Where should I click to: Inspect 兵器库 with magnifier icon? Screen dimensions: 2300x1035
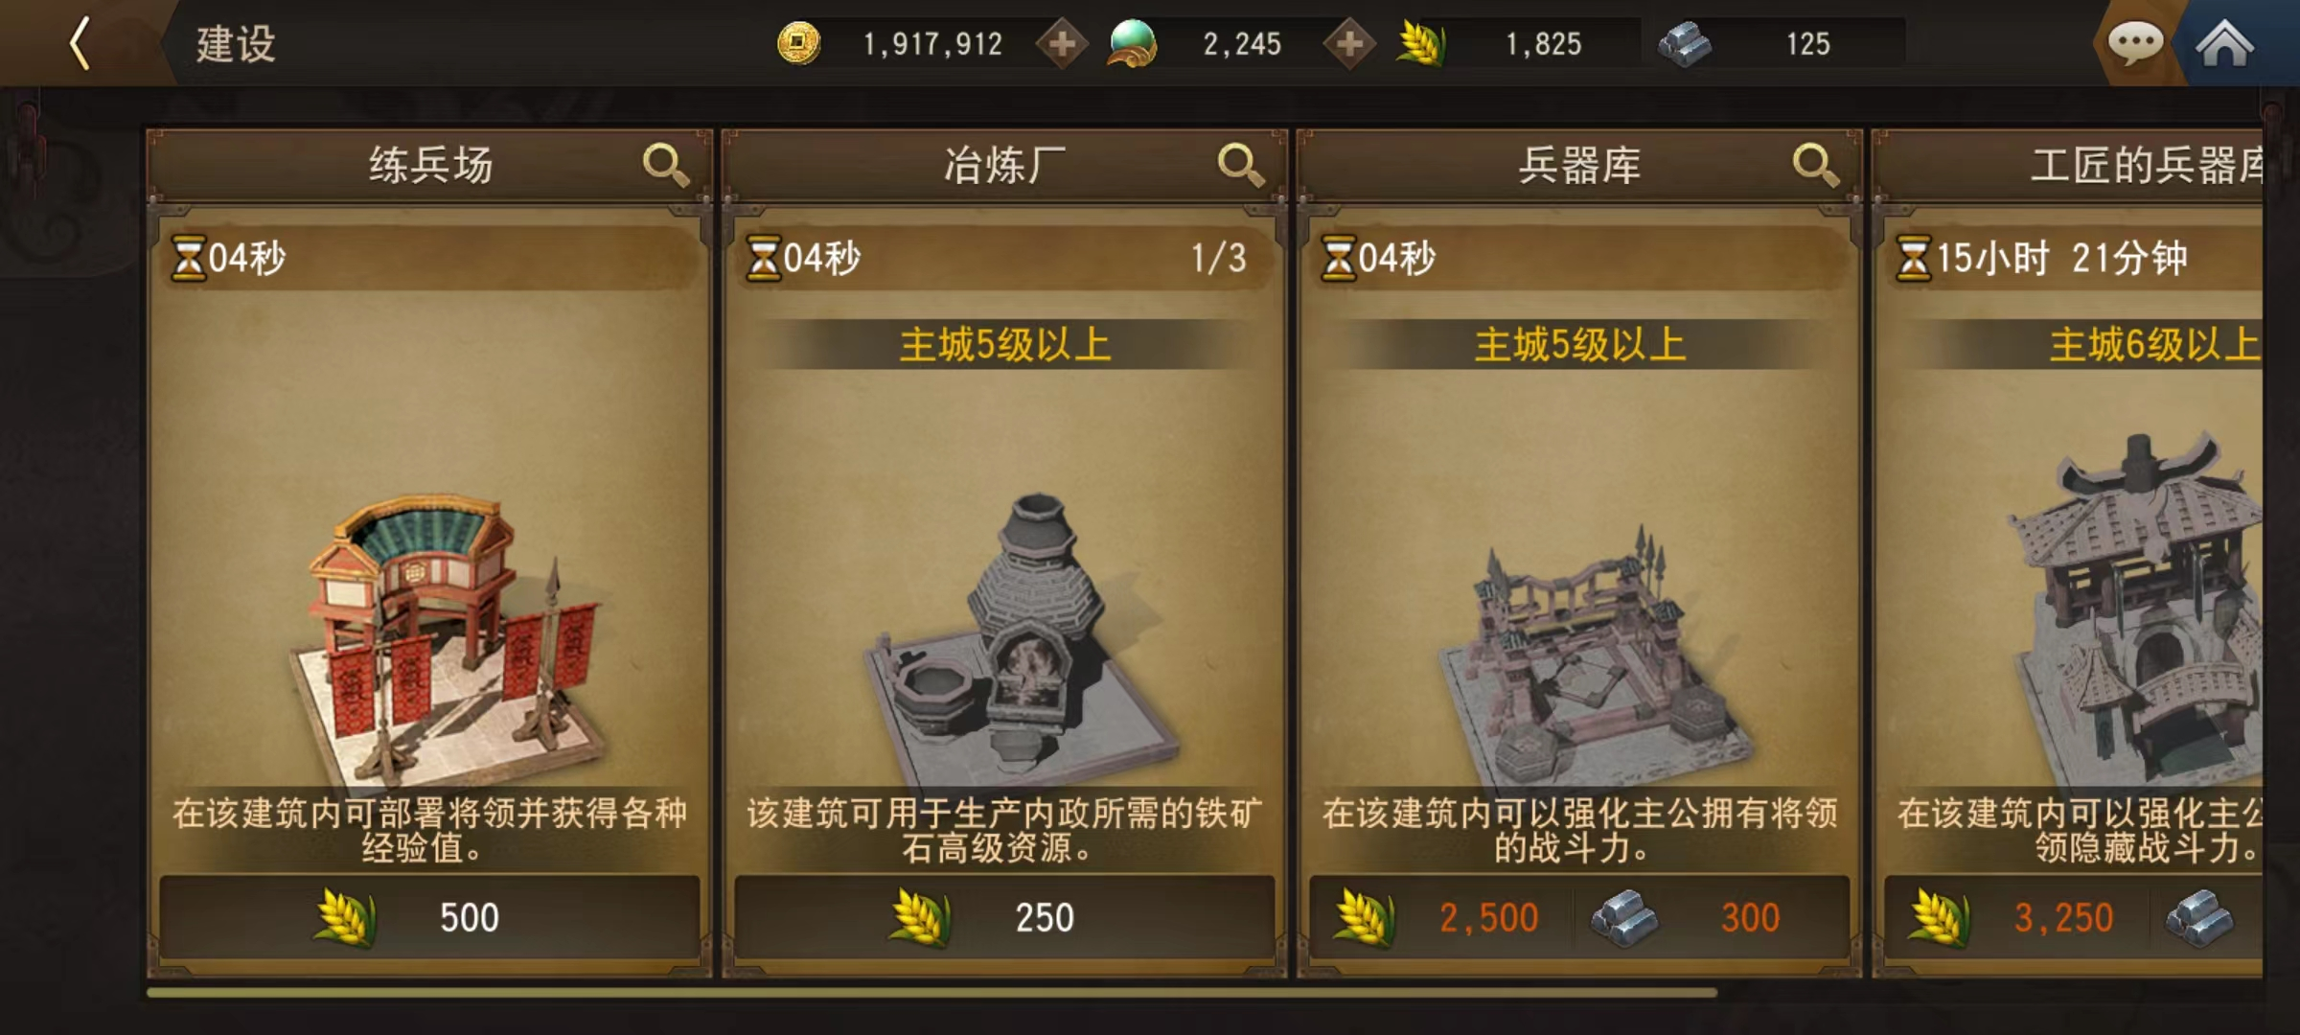[1815, 165]
